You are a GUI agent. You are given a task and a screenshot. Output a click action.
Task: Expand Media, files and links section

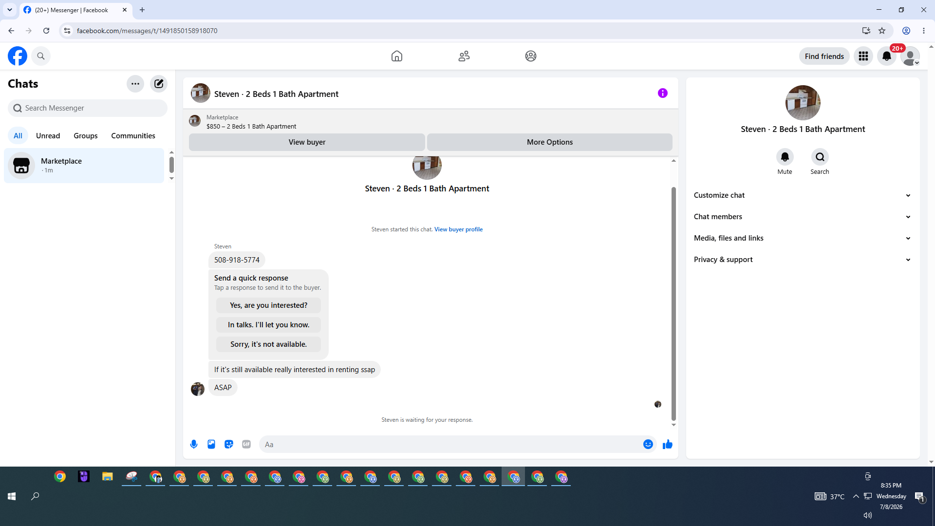click(803, 238)
